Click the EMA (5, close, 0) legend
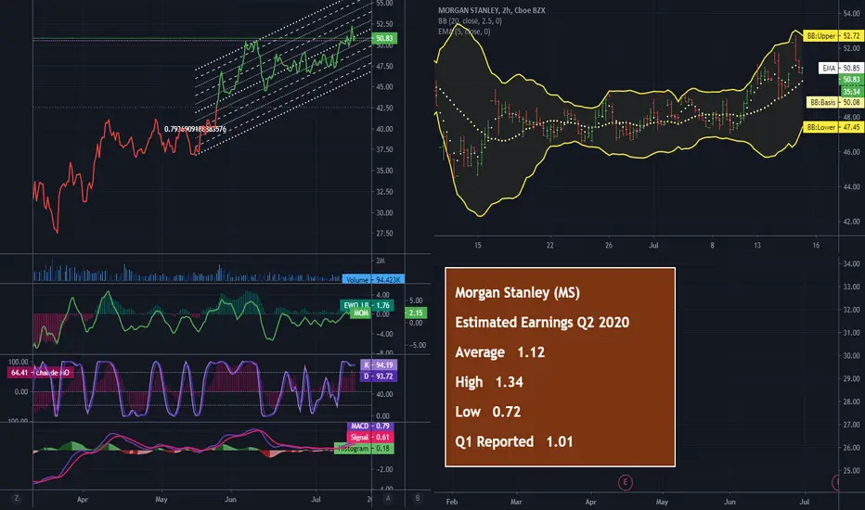 [x=464, y=32]
